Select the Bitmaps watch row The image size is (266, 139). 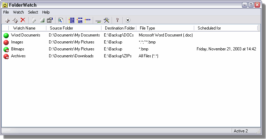pyautogui.click(x=18, y=49)
